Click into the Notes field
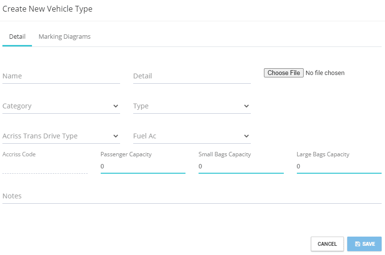Image resolution: width=385 pixels, height=255 pixels. tap(192, 196)
